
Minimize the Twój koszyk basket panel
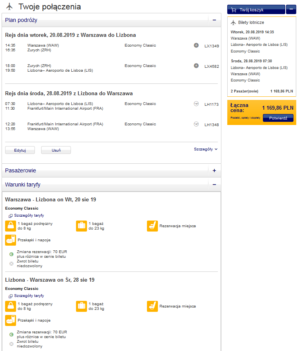click(x=291, y=9)
